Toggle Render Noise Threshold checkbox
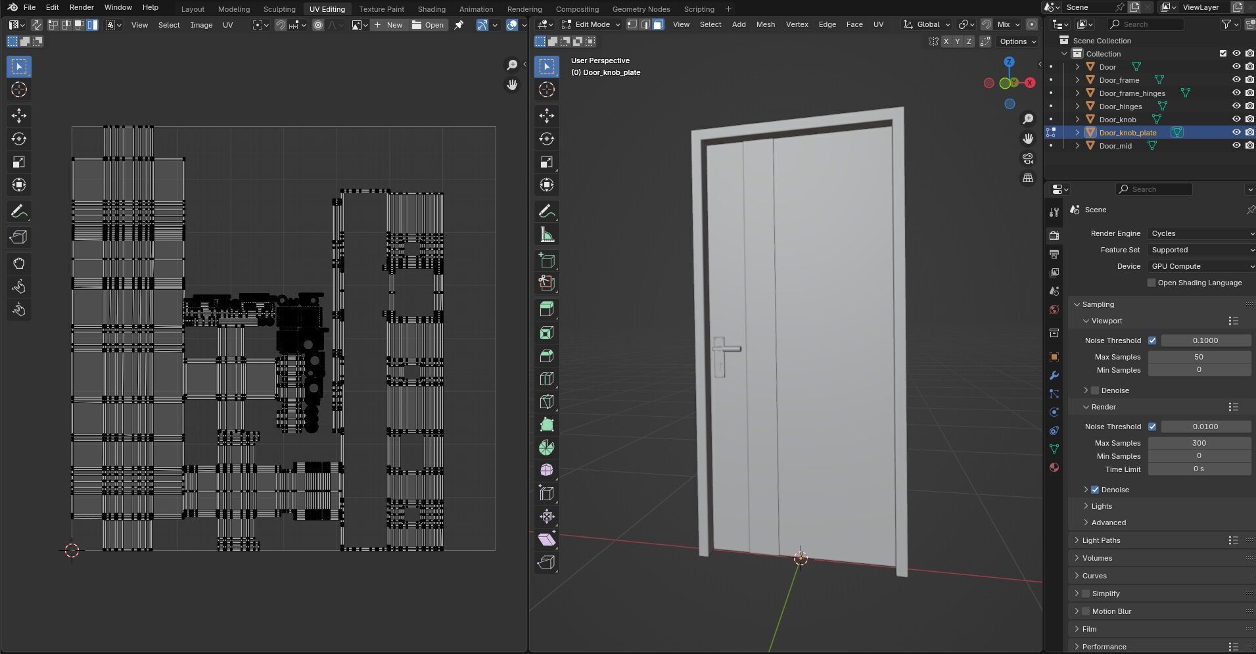 1152,427
